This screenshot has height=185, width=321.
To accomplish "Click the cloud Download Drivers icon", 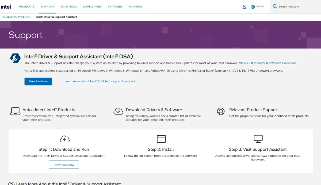I will click(x=118, y=111).
